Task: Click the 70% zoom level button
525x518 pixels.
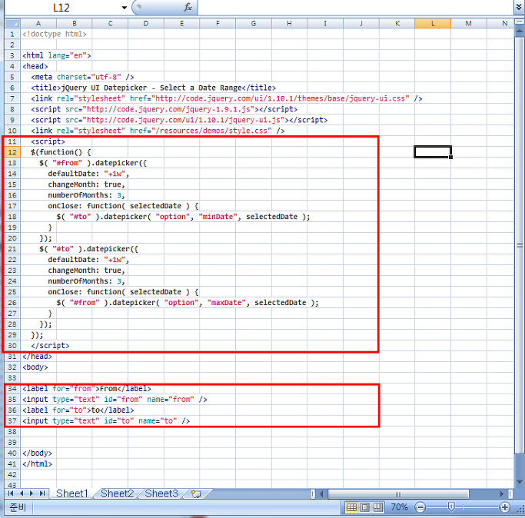Action: point(399,507)
